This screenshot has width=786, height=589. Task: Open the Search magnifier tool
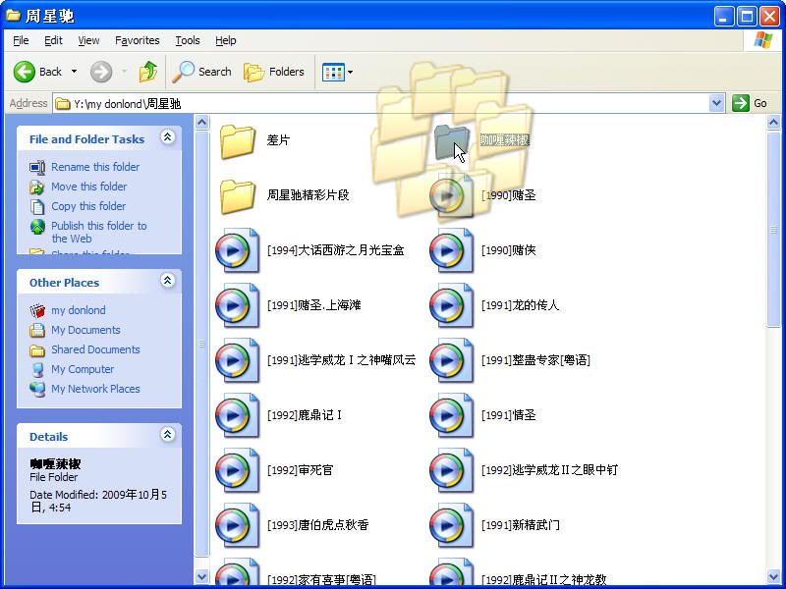(x=184, y=72)
